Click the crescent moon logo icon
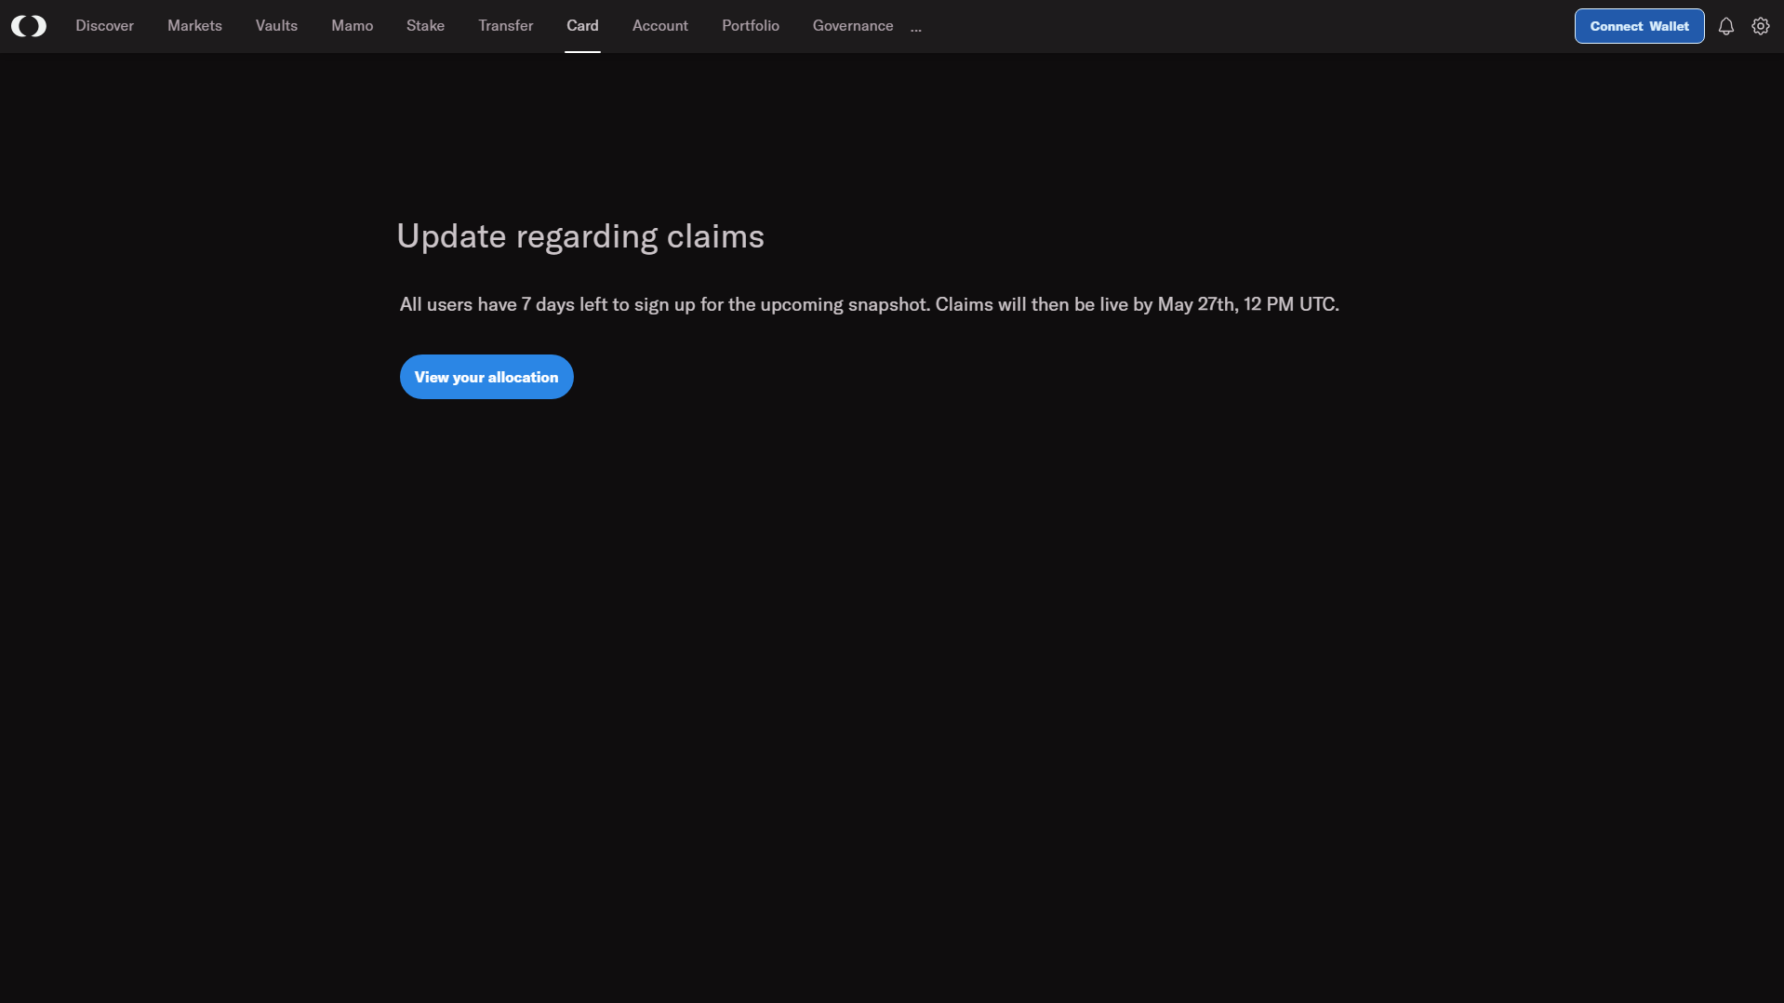 29,26
